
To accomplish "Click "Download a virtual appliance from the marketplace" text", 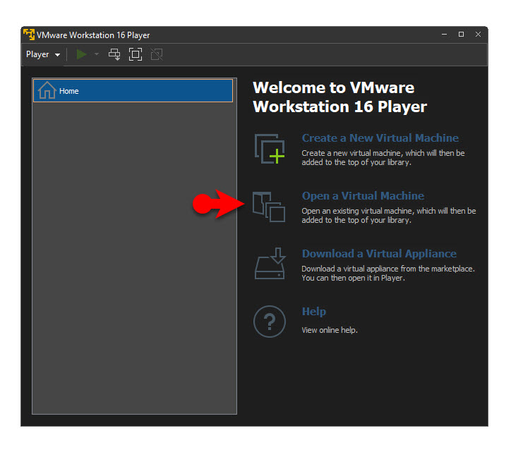I will coord(387,269).
